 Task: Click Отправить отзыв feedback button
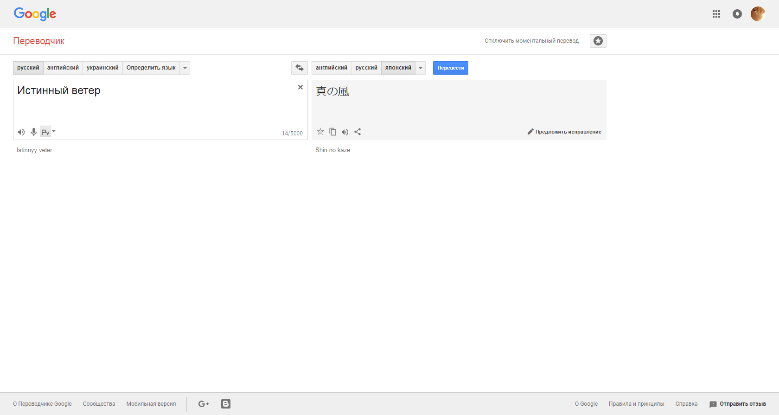click(738, 404)
